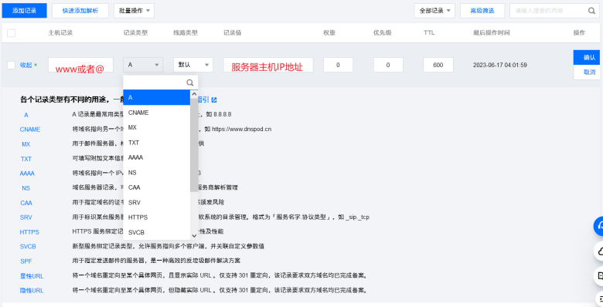Tick the checkbox beside 收起 row
The height and width of the screenshot is (307, 603).
[x=11, y=65]
